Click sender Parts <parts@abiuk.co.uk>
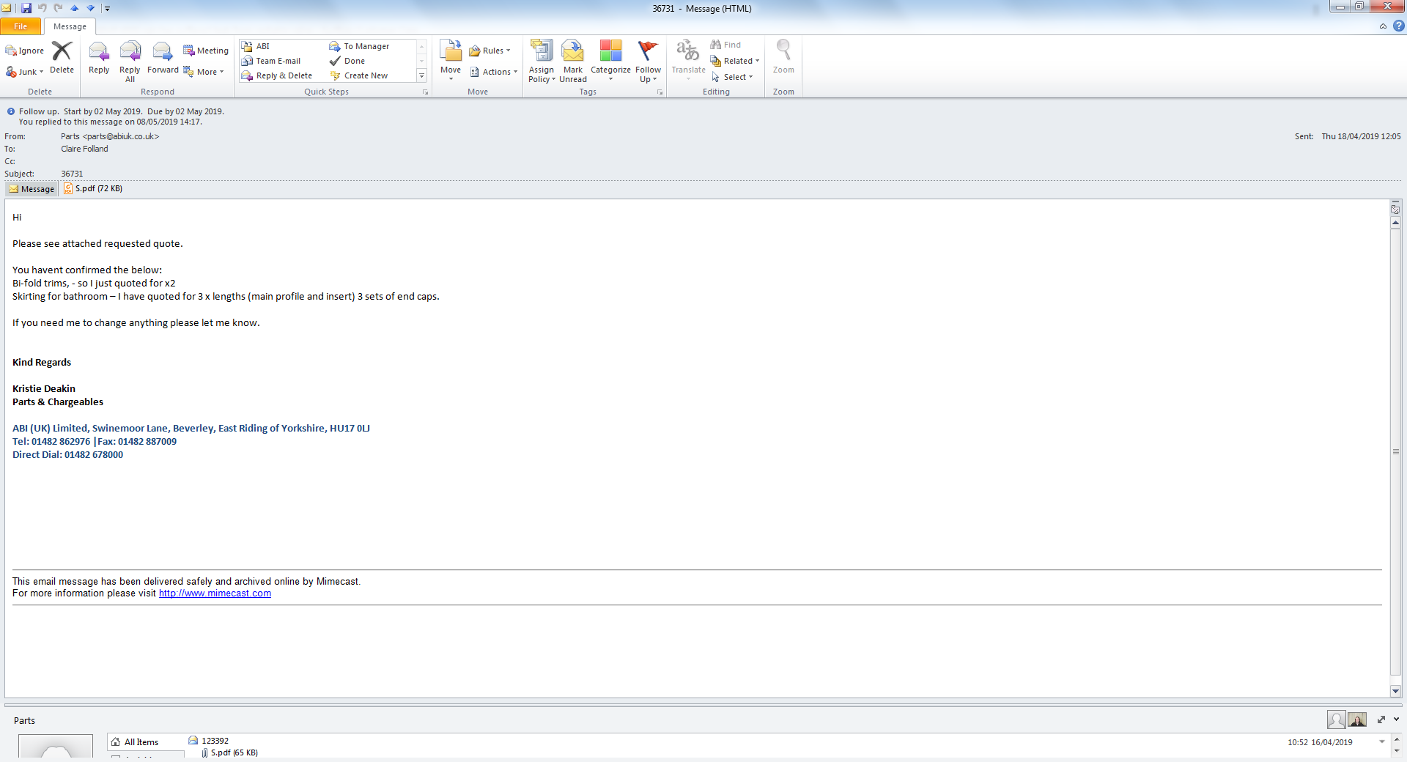The height and width of the screenshot is (762, 1407). point(110,136)
